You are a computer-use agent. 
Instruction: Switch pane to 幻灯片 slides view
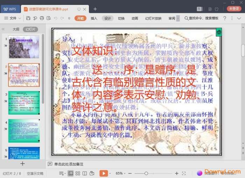pos(30,29)
